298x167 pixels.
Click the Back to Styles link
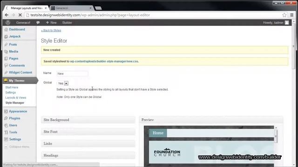click(x=51, y=31)
